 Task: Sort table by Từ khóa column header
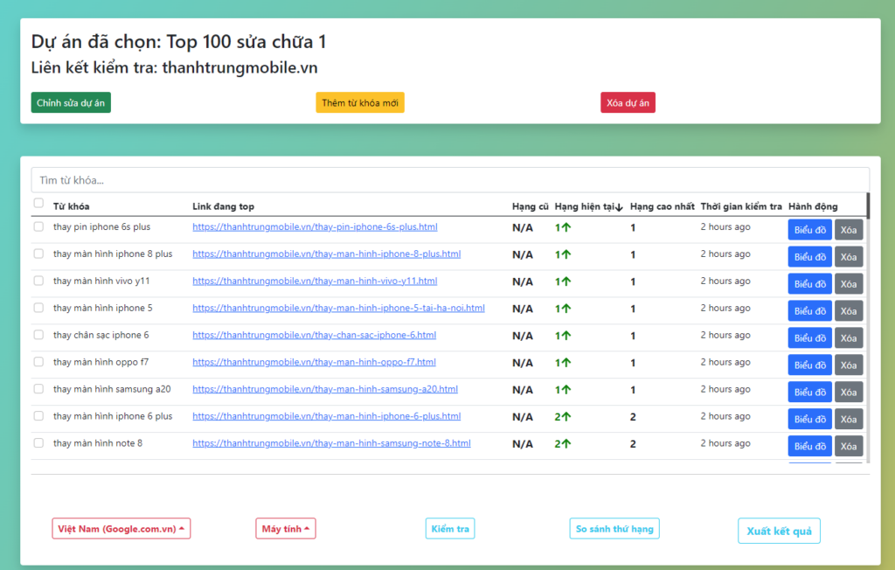point(71,206)
